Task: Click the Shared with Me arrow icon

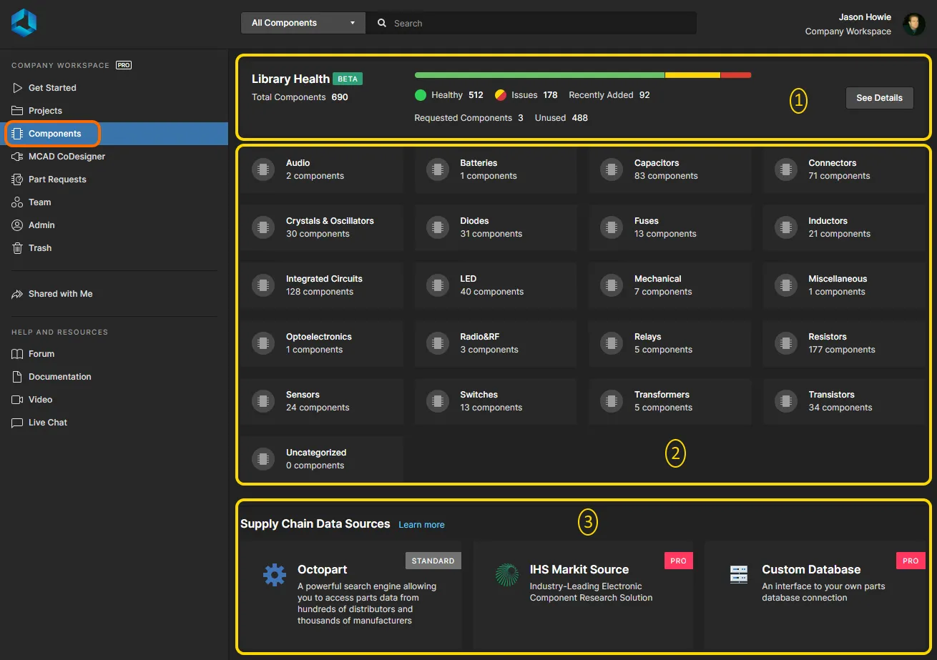Action: pyautogui.click(x=17, y=294)
